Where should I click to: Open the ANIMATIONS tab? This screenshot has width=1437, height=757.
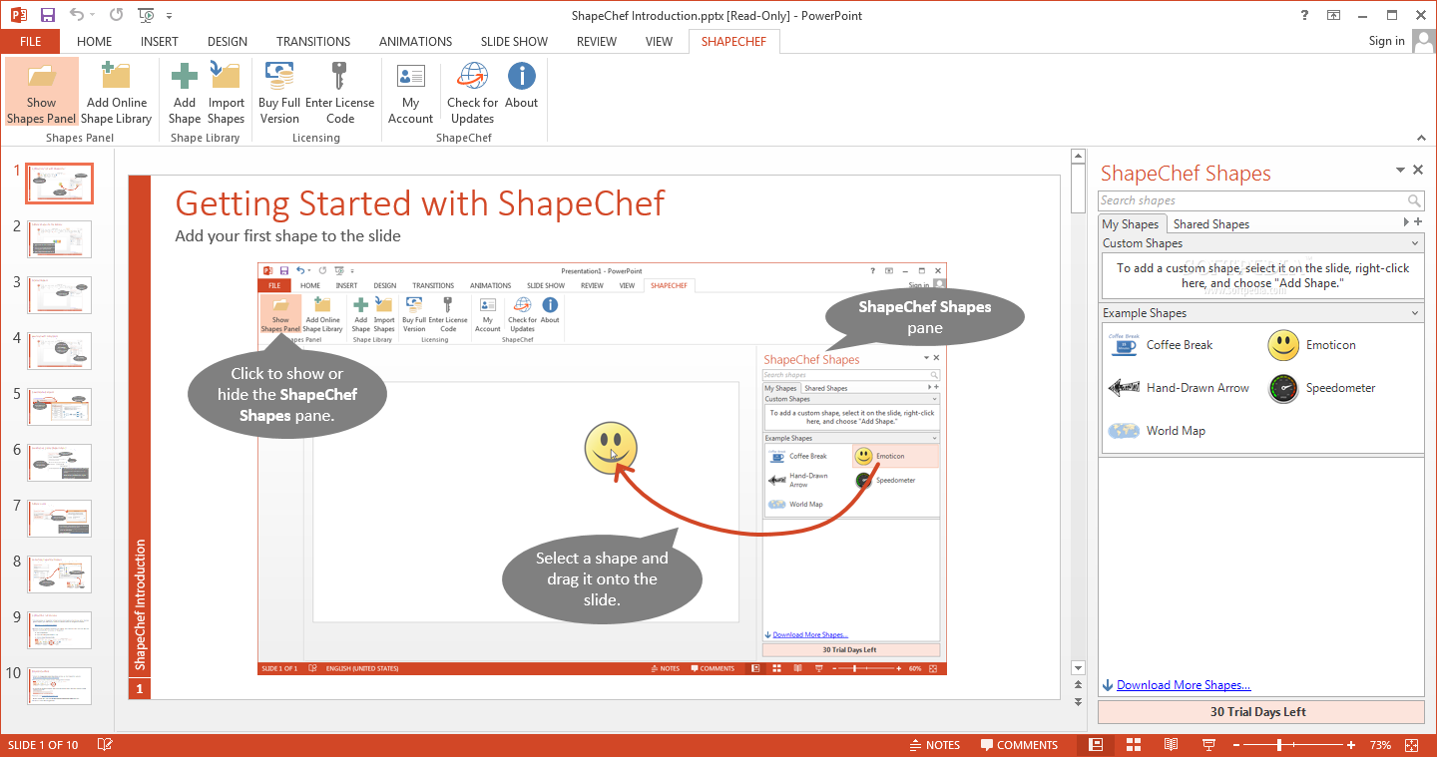click(416, 42)
